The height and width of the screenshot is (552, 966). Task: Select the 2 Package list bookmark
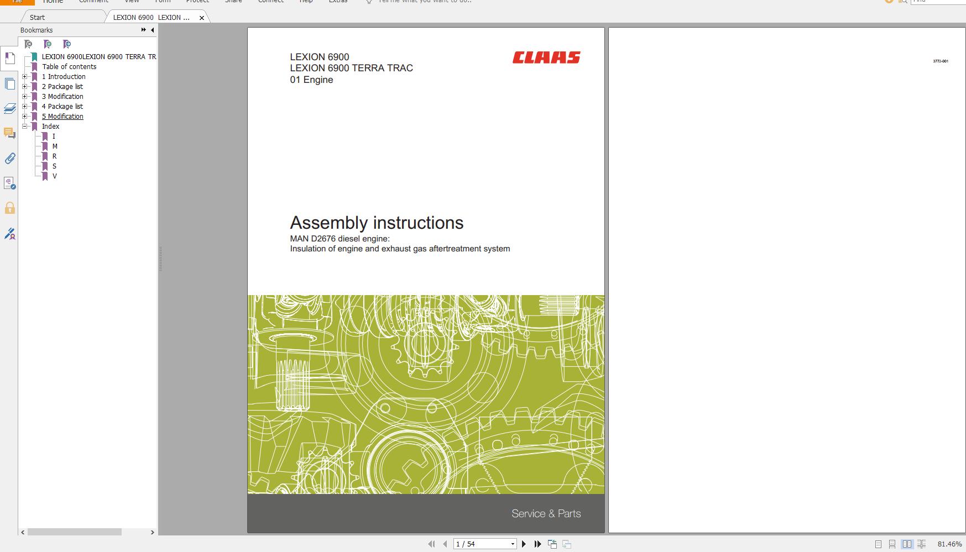[62, 87]
